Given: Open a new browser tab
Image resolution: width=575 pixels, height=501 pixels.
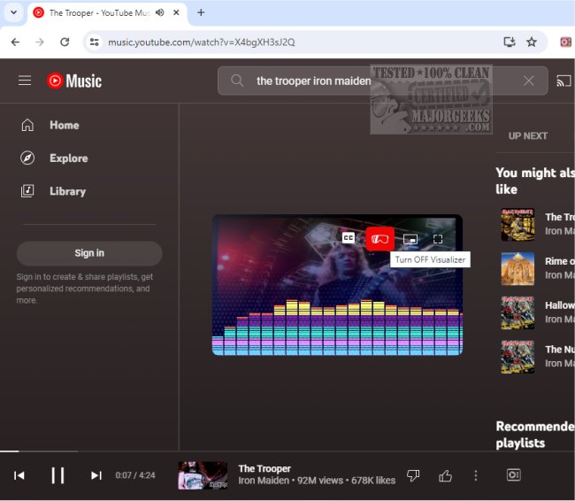Looking at the screenshot, I should point(201,12).
